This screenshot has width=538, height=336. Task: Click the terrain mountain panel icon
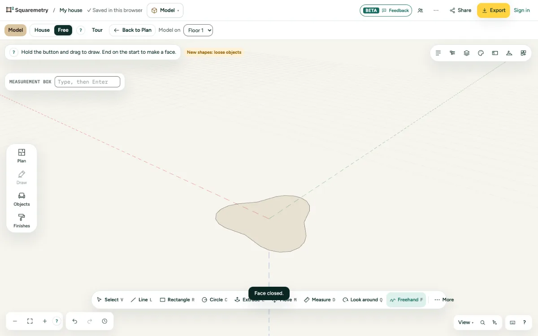click(509, 53)
